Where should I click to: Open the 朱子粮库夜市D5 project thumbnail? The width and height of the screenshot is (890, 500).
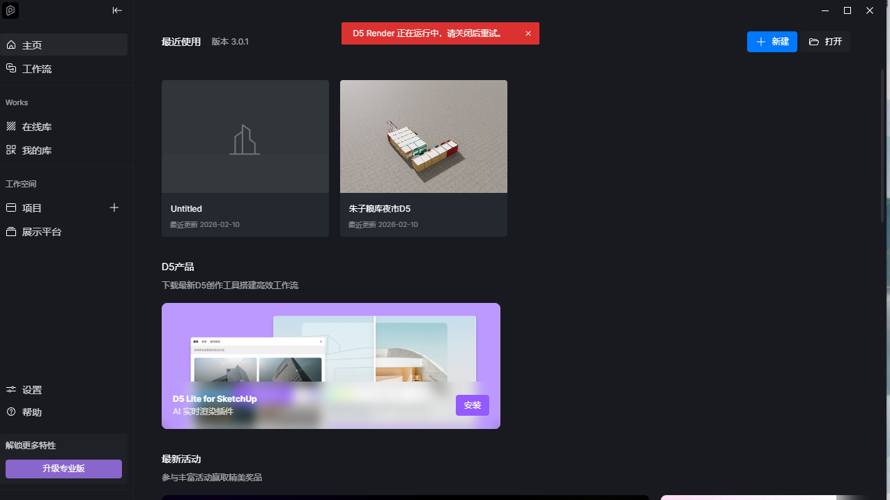pyautogui.click(x=424, y=136)
